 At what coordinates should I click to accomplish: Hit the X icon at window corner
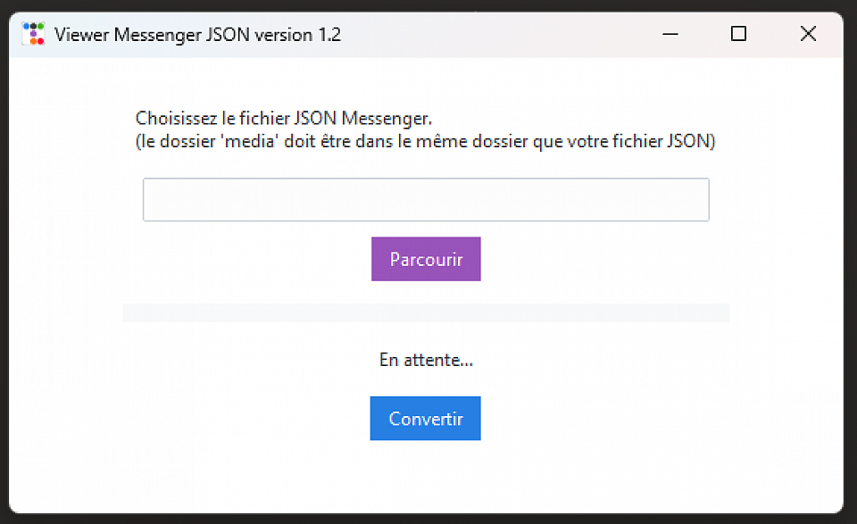coord(808,34)
